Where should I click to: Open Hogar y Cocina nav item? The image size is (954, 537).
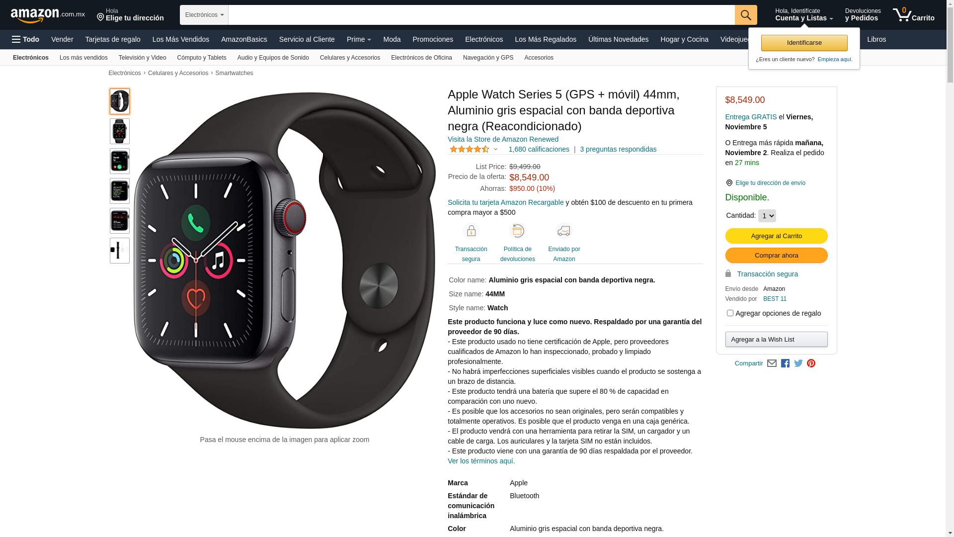(684, 39)
